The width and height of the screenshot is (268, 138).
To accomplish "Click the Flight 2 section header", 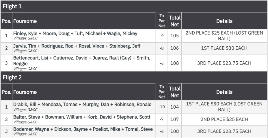I will pos(134,77).
